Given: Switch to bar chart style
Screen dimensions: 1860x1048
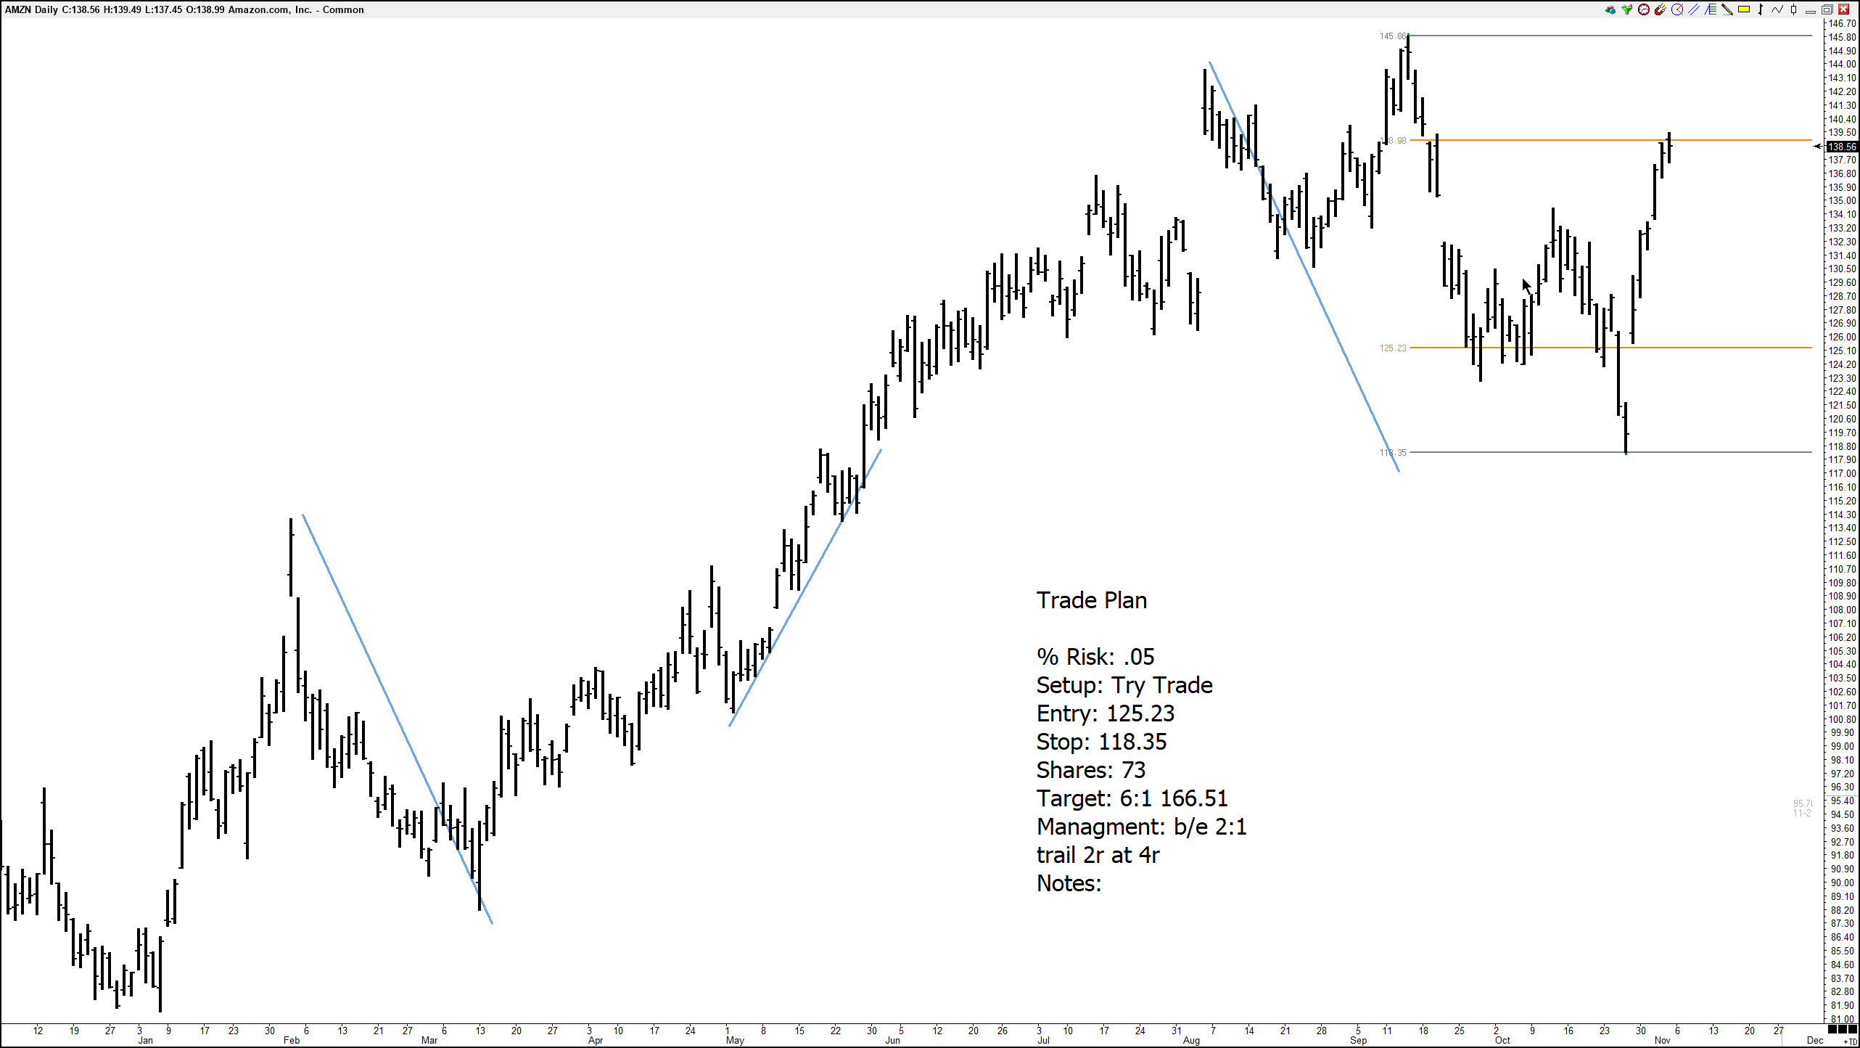Looking at the screenshot, I should tap(1761, 9).
